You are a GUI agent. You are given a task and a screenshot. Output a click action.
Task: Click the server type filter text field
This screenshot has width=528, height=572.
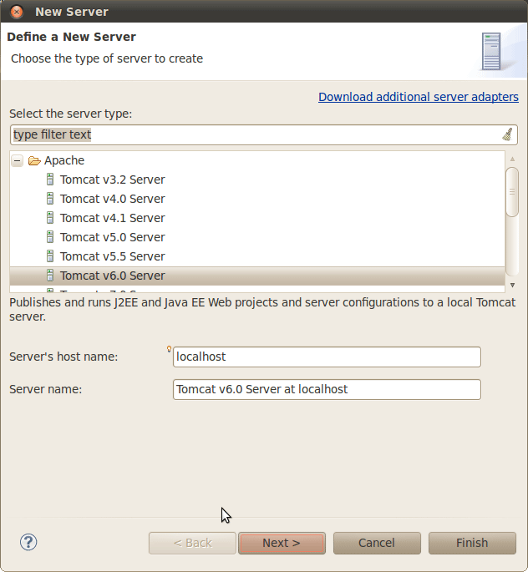(251, 134)
